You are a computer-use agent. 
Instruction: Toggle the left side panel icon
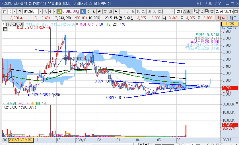pos(5,11)
